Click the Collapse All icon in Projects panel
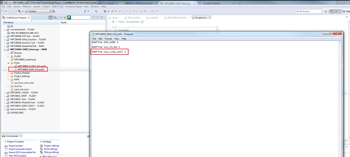Screen dimensions: 350x157 [61, 17]
